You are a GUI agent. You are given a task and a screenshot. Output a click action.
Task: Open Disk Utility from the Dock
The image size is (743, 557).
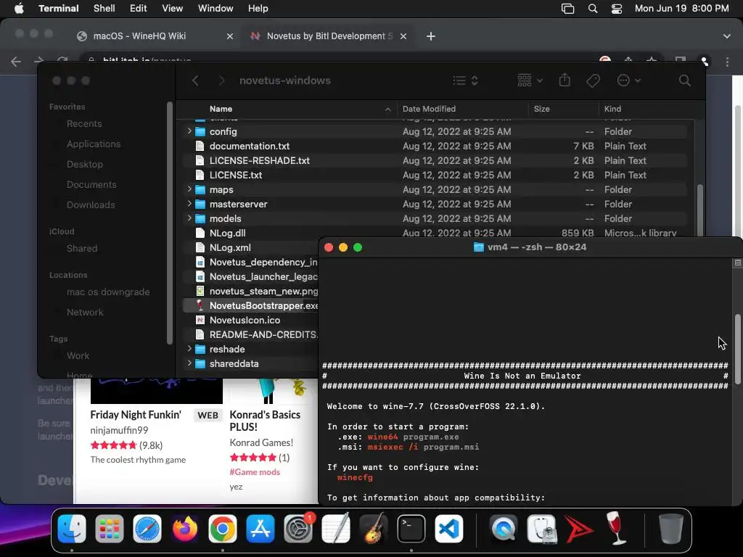coord(541,529)
